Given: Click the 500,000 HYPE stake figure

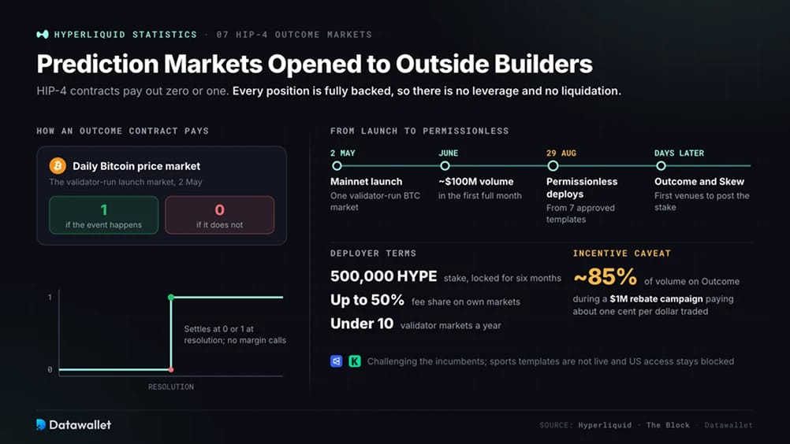Looking at the screenshot, I should click(383, 276).
